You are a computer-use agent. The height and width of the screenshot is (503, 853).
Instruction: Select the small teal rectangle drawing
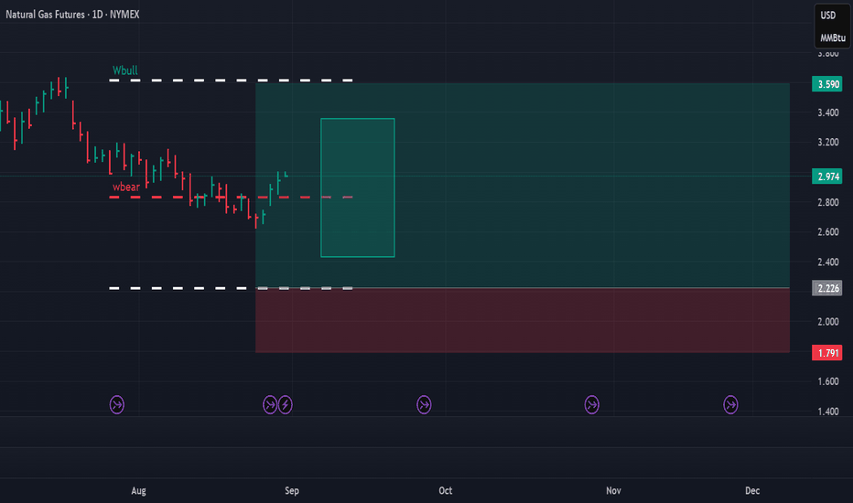point(358,187)
